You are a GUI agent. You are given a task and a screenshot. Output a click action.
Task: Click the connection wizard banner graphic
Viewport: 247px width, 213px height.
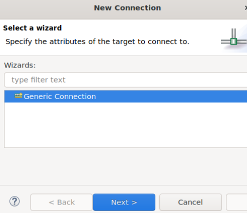point(234,39)
